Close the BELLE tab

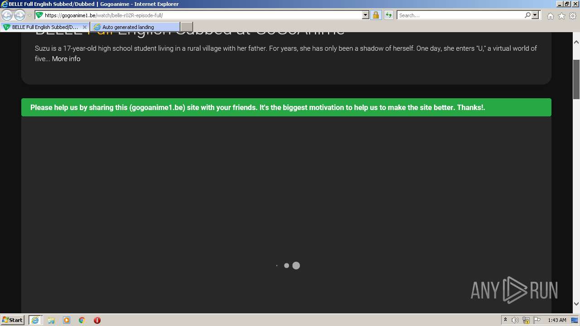pyautogui.click(x=84, y=27)
